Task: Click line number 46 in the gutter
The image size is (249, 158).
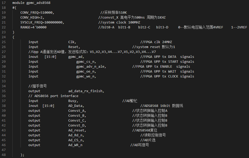Action: click(4, 145)
